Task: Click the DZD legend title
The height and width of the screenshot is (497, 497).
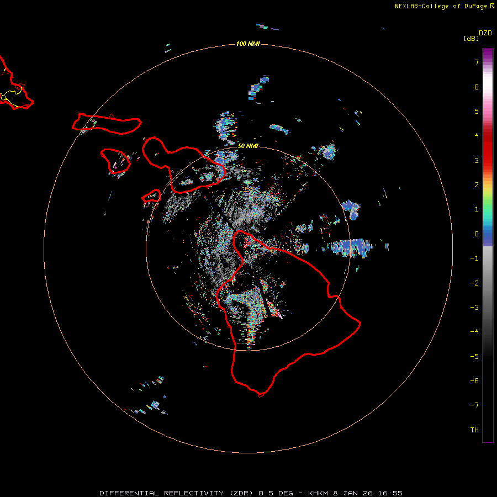Action: 485,33
